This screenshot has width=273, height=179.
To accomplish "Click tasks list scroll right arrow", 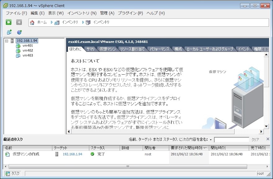I will pyautogui.click(x=267, y=167).
